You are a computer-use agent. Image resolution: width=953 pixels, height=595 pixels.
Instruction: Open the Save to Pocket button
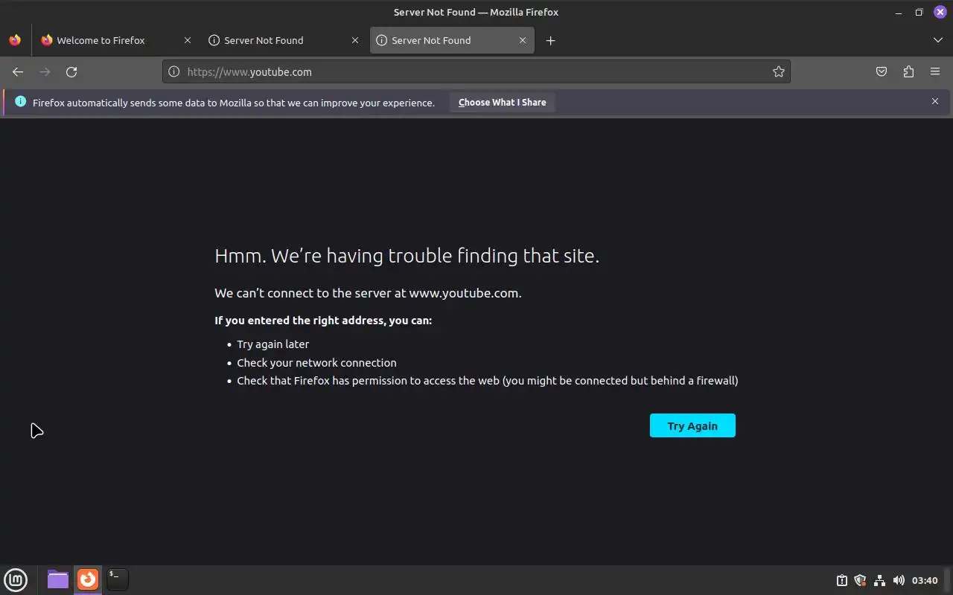click(882, 71)
